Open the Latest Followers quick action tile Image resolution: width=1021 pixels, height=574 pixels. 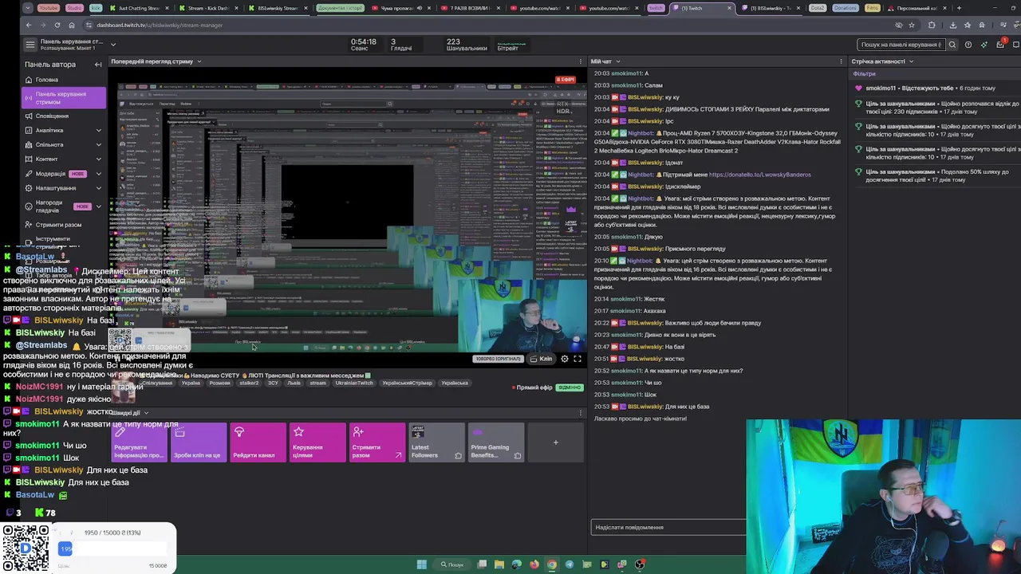point(436,442)
